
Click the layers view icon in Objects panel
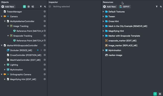[29, 7]
